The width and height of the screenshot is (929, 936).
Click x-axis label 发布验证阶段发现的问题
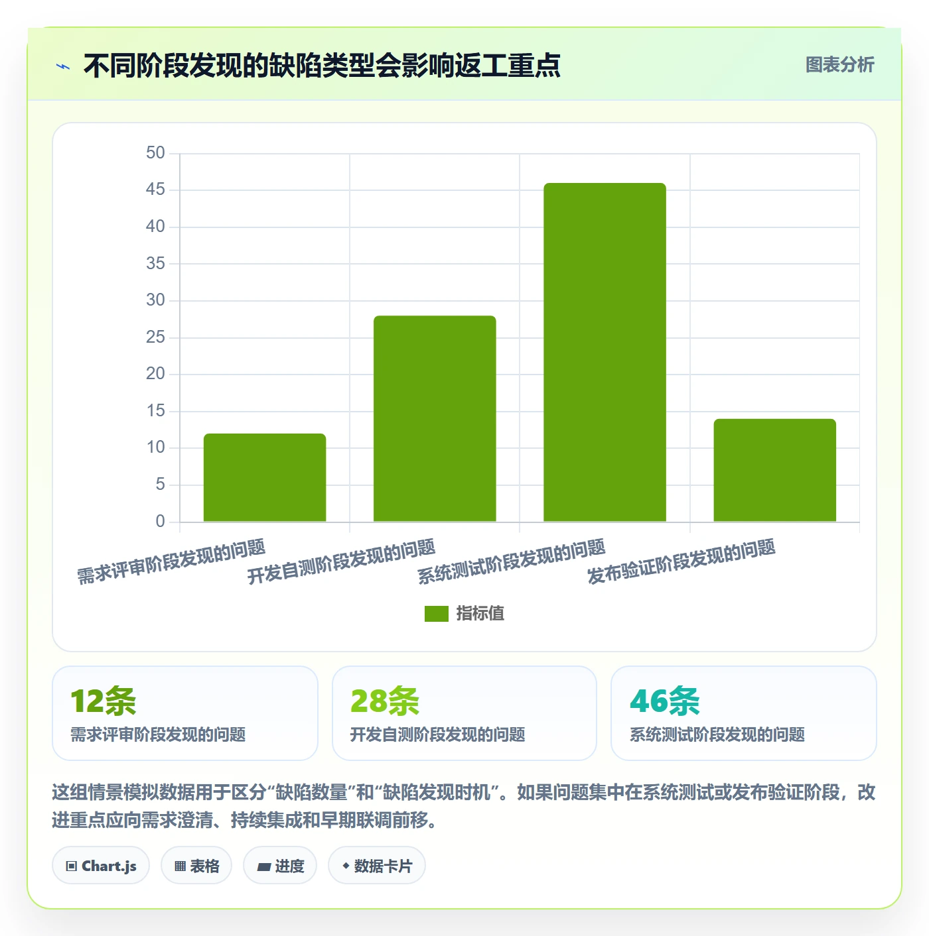681,561
